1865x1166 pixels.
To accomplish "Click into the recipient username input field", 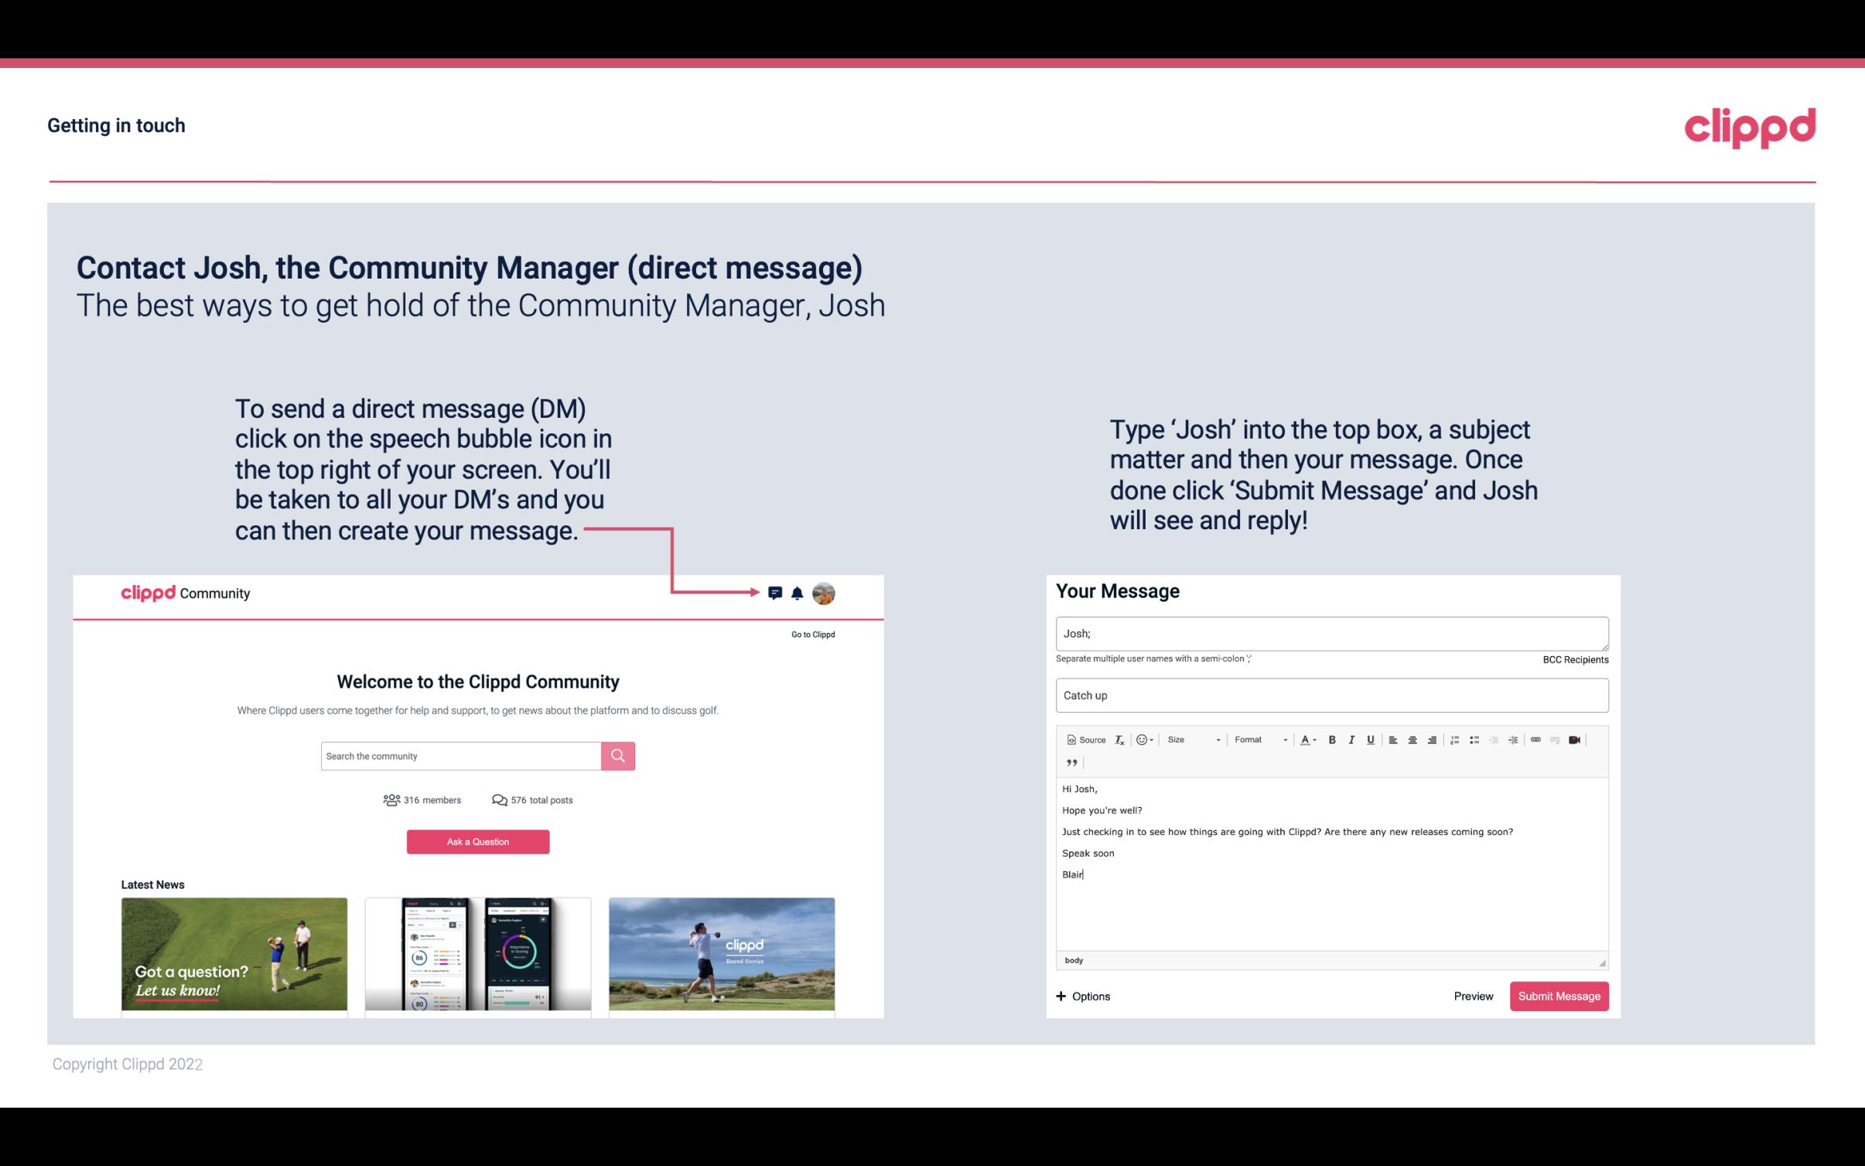I will coord(1329,633).
